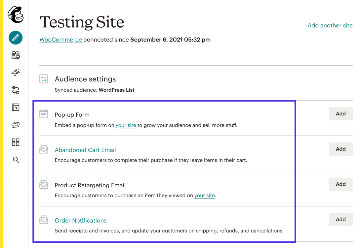The height and width of the screenshot is (248, 363).
Task: Select the Campaigns megaphone icon
Action: click(15, 73)
